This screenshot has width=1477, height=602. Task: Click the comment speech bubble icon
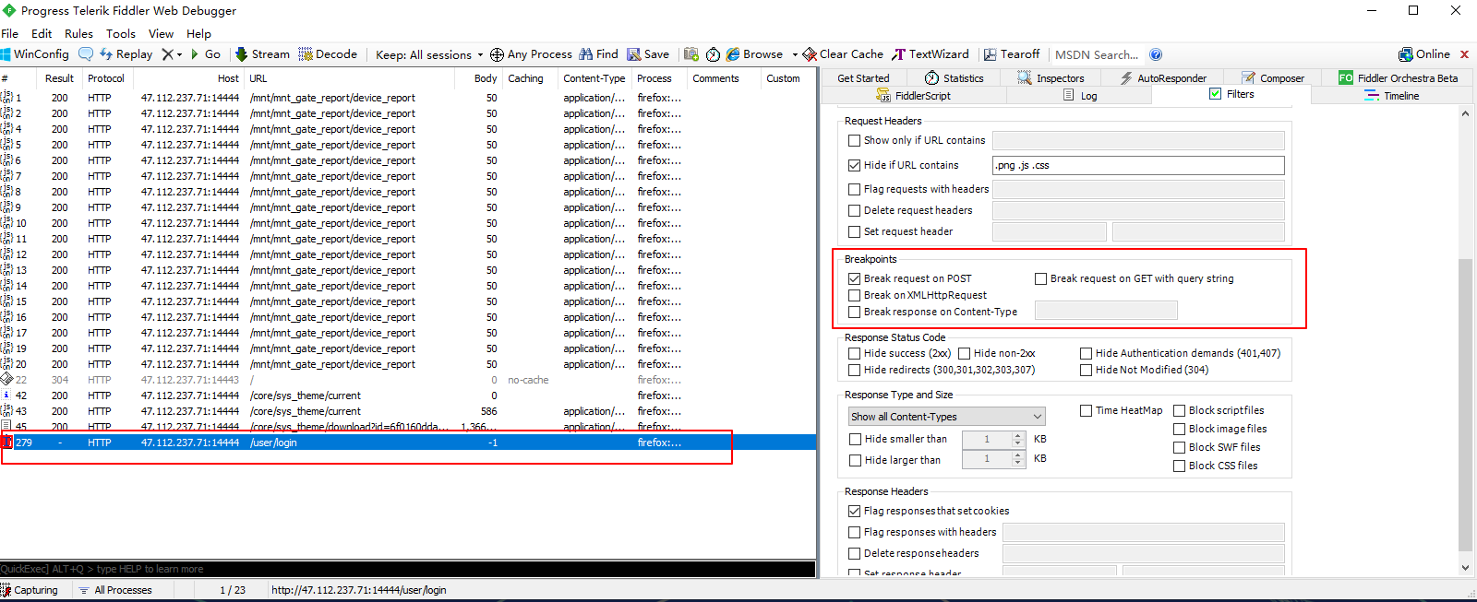pos(86,54)
